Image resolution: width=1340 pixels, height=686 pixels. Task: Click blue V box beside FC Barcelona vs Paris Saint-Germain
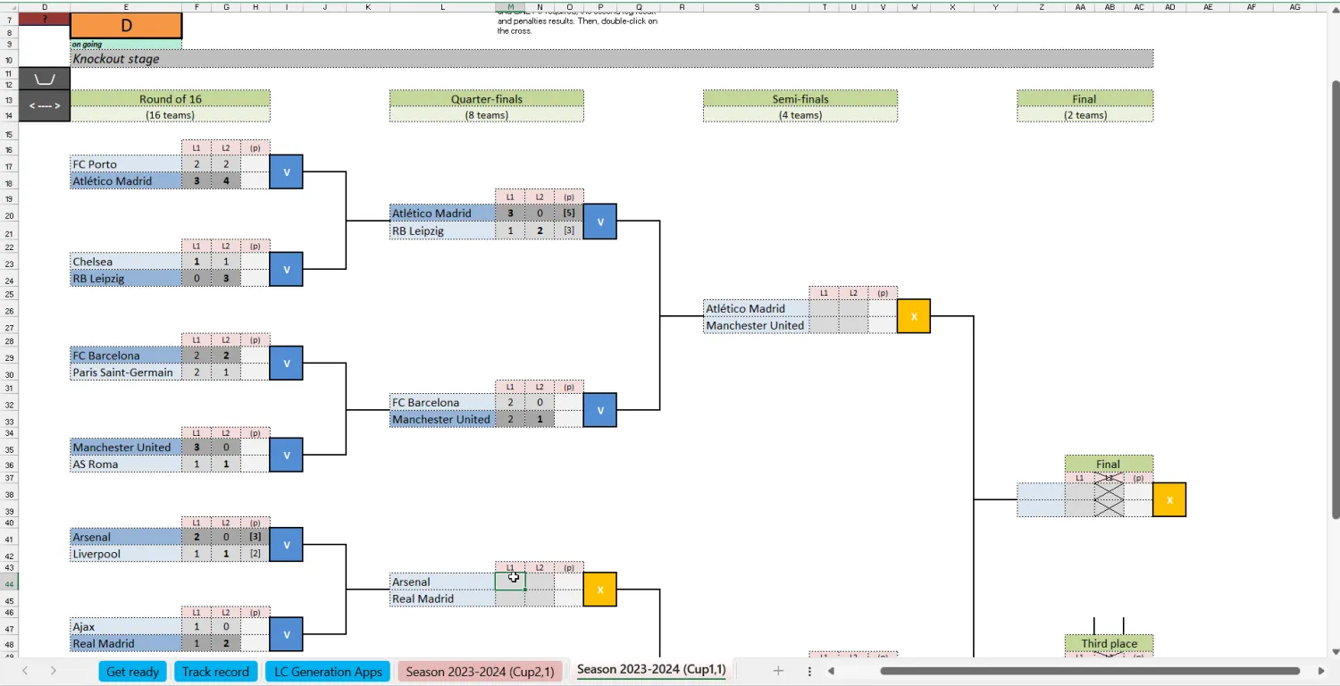tap(286, 363)
